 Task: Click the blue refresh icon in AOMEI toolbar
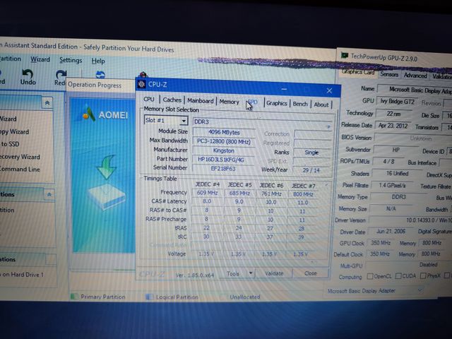100,75
